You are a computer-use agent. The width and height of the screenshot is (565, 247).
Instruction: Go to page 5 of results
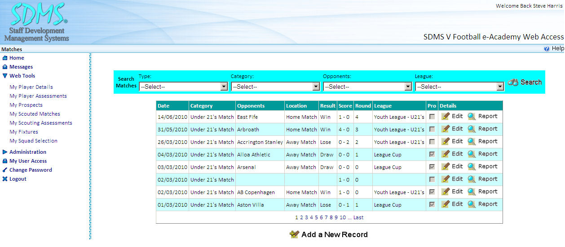316,217
